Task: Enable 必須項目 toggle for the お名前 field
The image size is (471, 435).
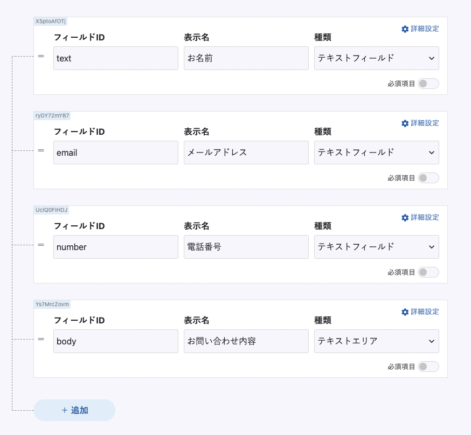Action: pos(428,84)
